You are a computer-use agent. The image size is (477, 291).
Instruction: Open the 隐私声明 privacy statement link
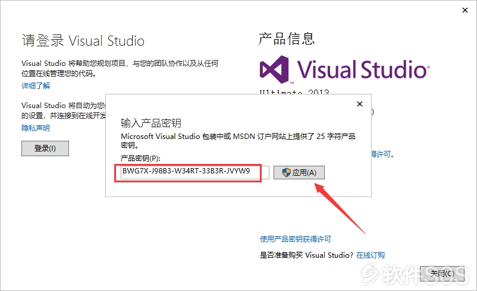pos(36,128)
